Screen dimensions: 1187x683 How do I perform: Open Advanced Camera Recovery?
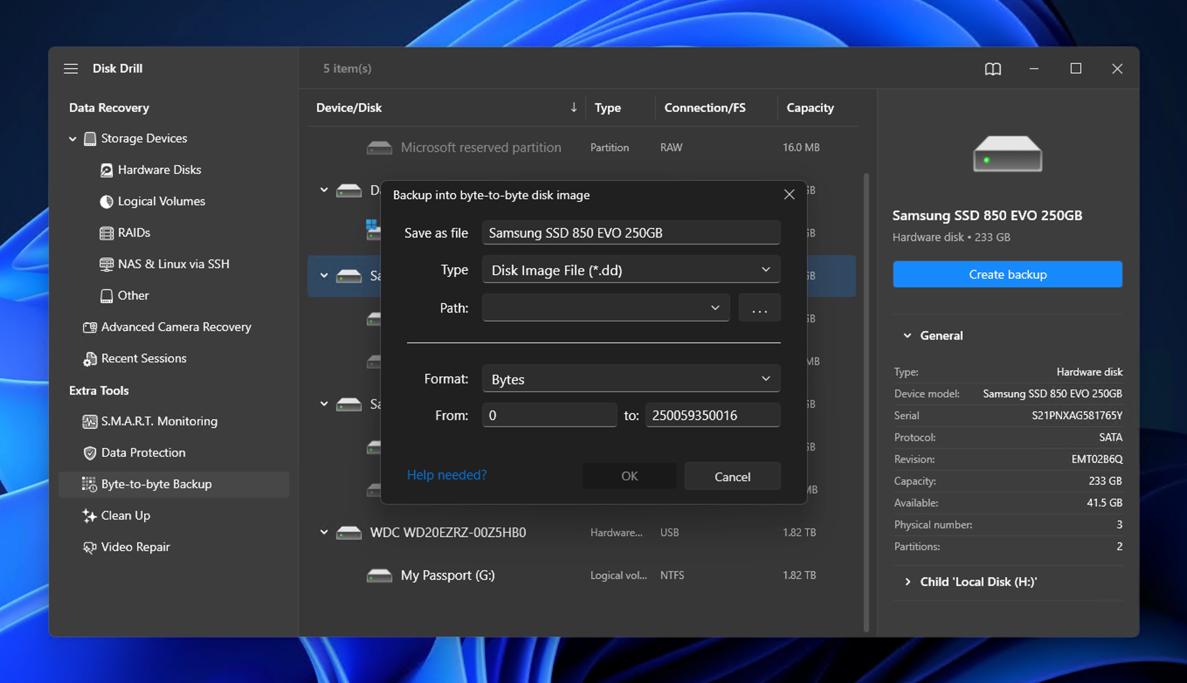point(176,327)
